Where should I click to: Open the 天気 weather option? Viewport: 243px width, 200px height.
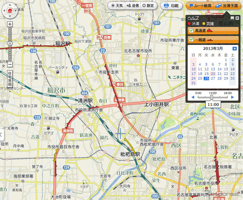tap(116, 6)
